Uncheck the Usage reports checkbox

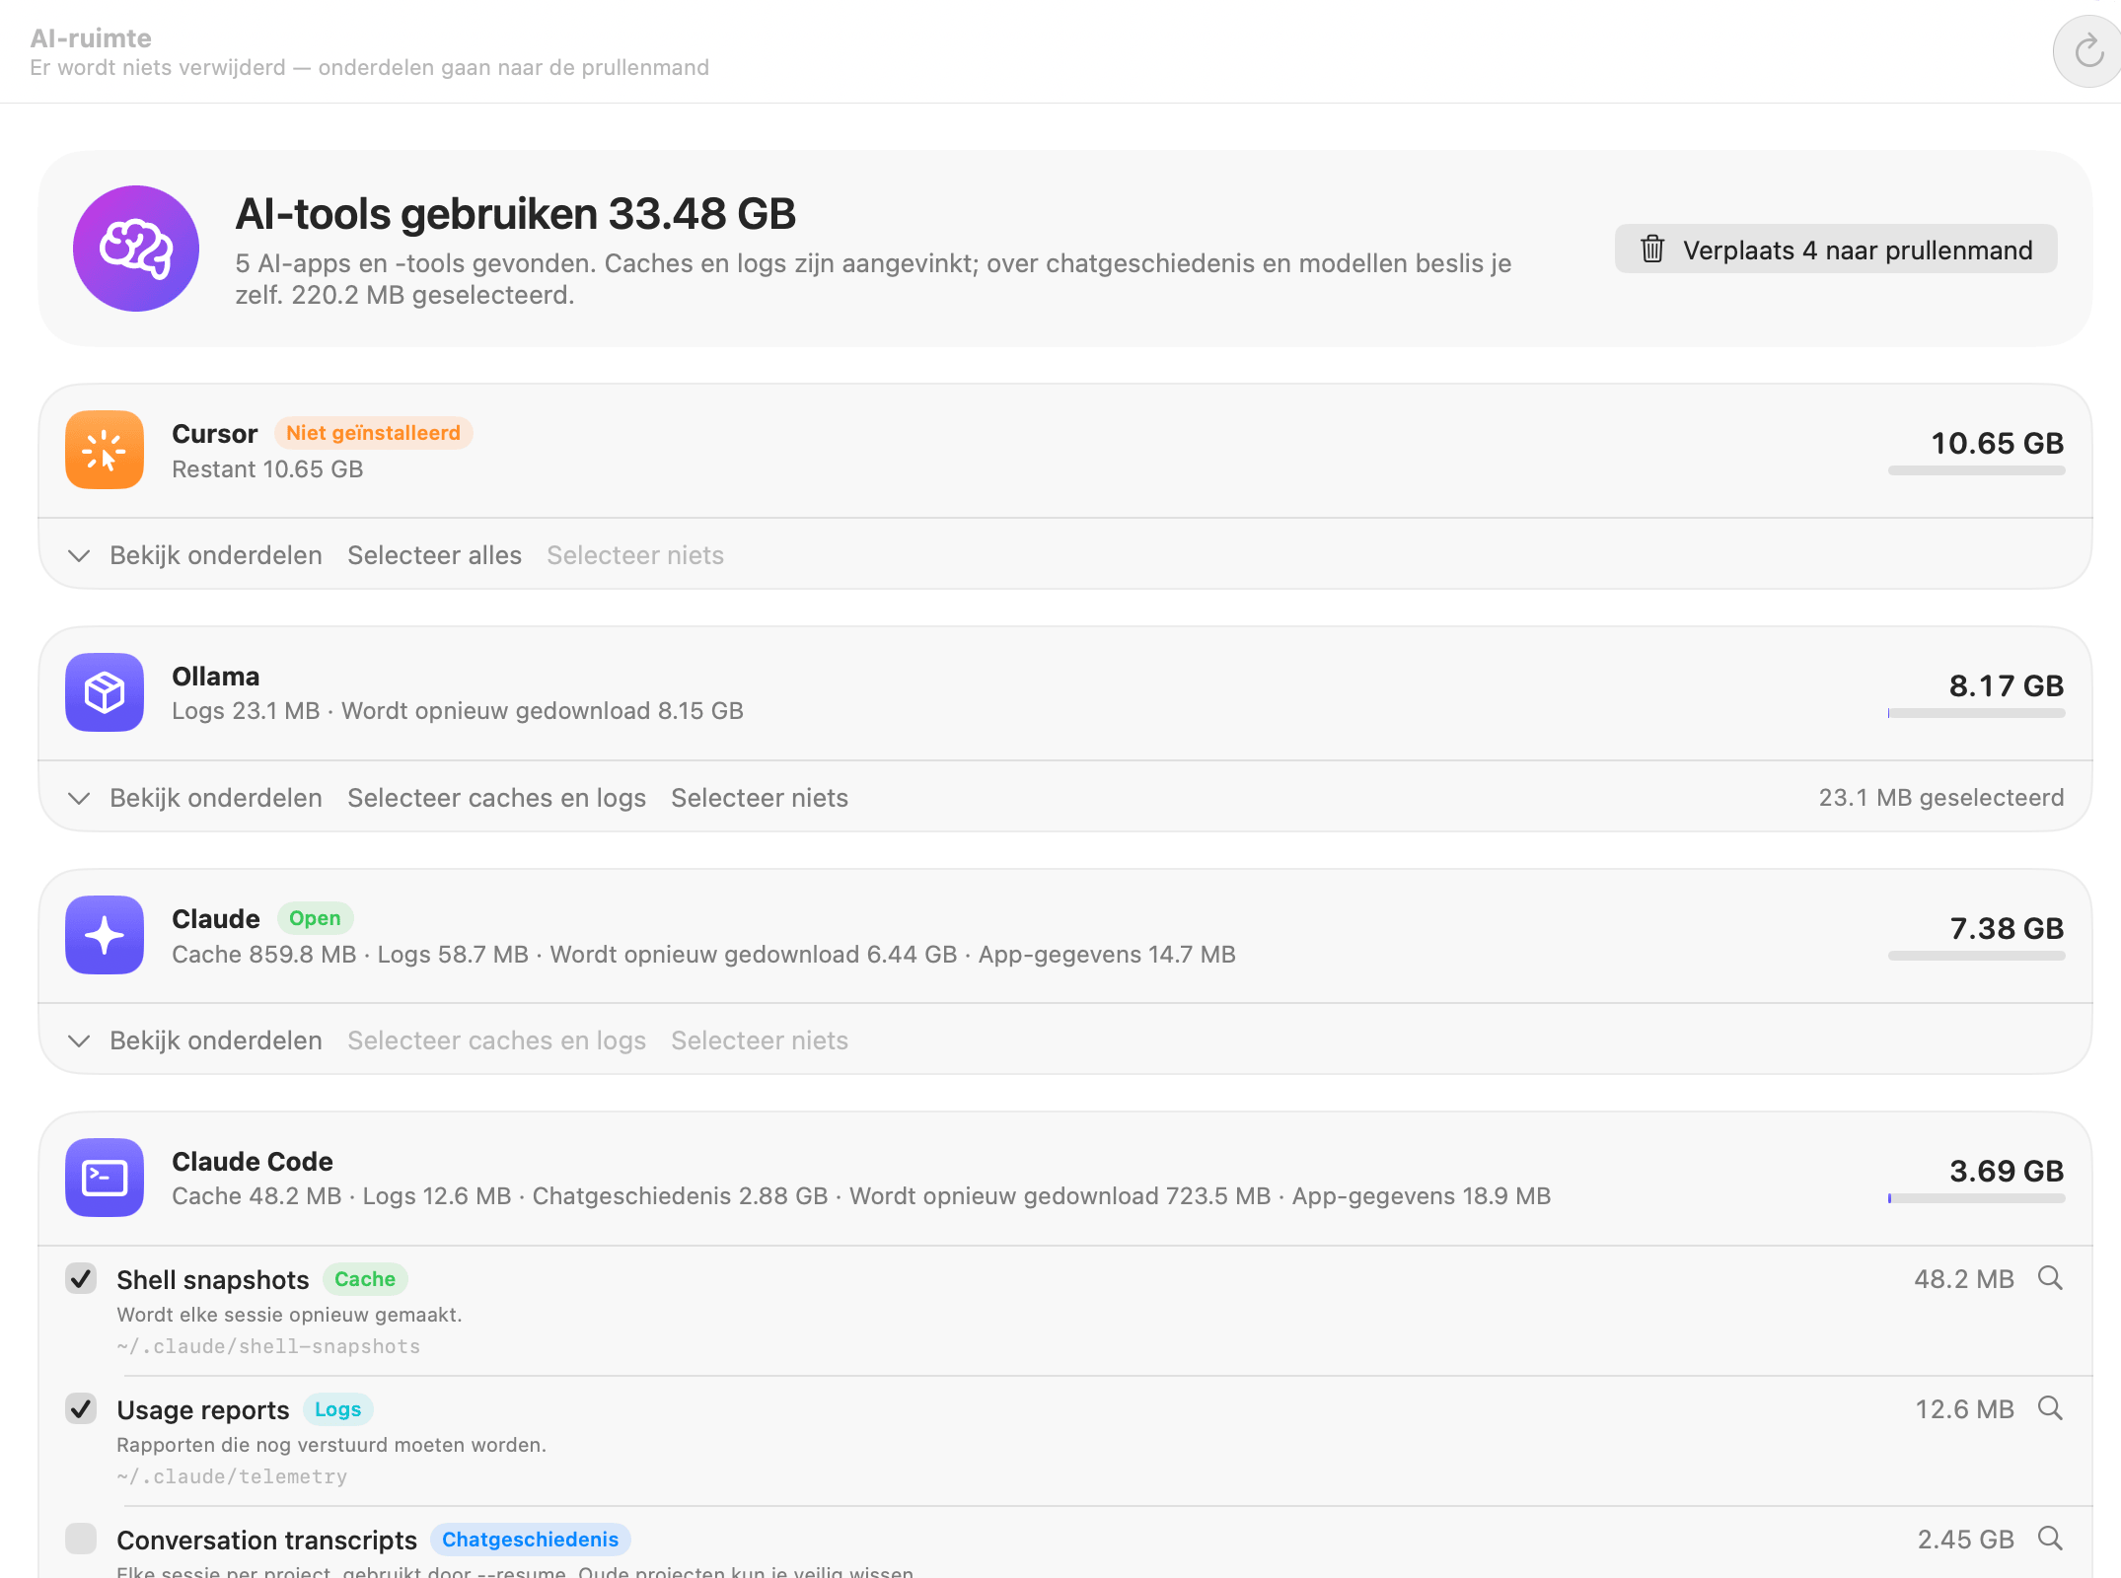(x=81, y=1408)
